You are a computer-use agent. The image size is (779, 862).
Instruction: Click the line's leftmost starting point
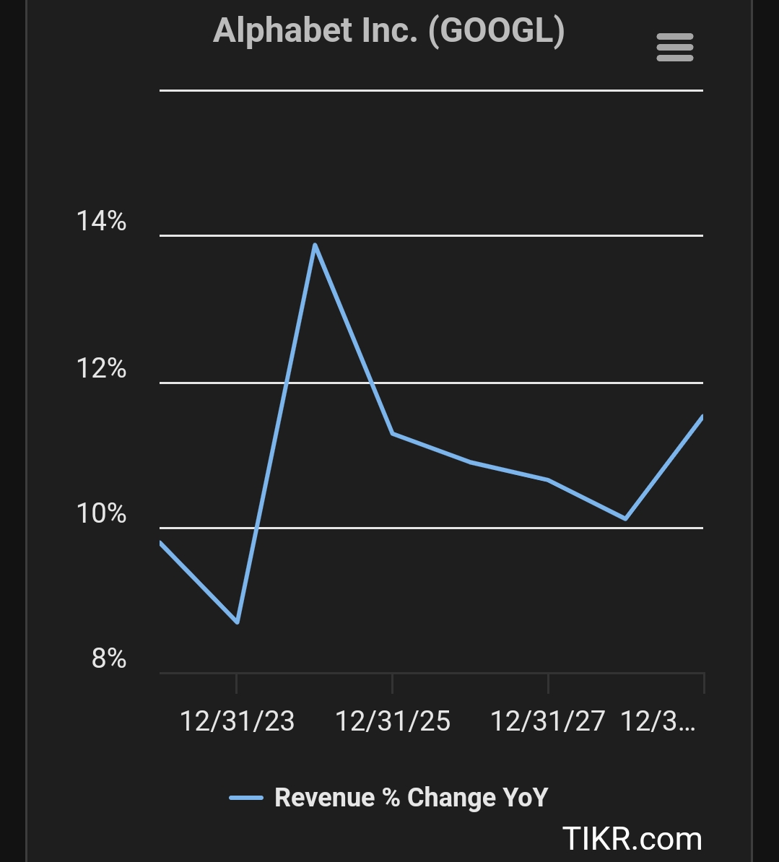[161, 543]
